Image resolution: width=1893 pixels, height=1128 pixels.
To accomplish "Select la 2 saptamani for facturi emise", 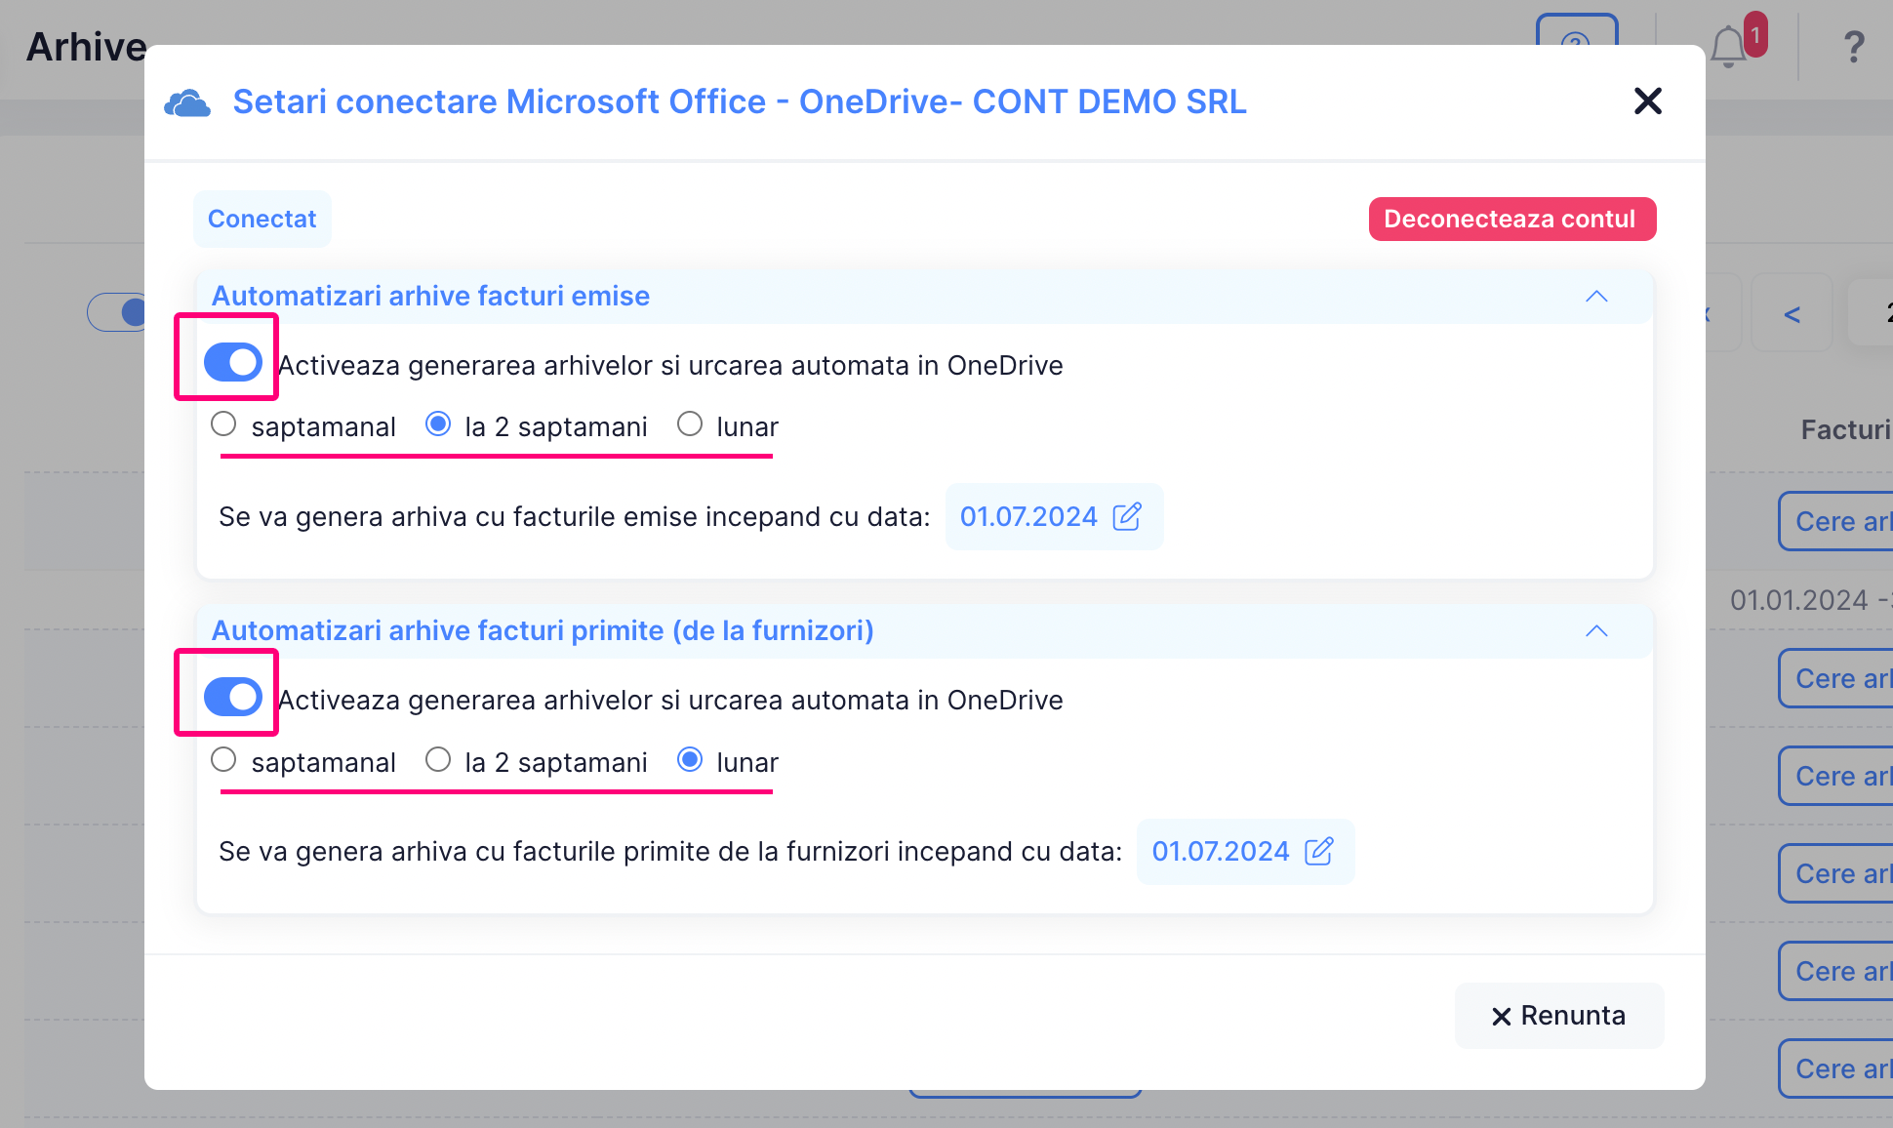I will coord(438,423).
